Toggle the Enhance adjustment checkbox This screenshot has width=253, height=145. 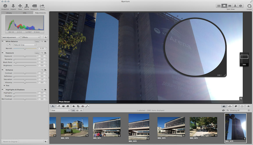(x=5, y=70)
